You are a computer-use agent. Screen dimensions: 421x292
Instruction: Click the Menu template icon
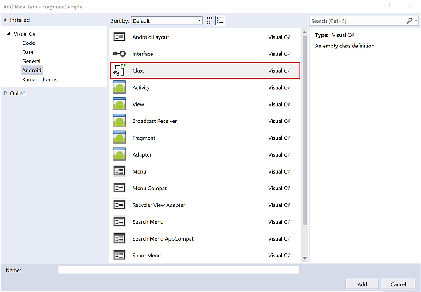click(119, 171)
